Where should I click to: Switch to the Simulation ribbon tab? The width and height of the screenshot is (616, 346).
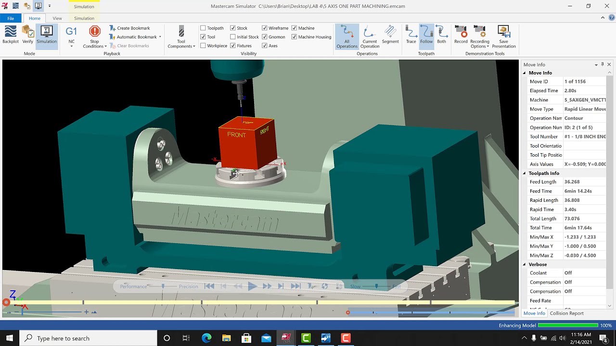click(x=84, y=18)
